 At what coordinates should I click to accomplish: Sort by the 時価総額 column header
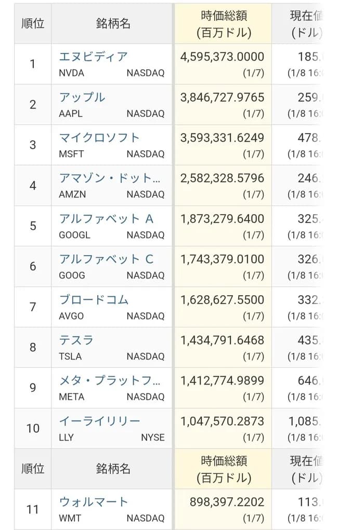223,22
